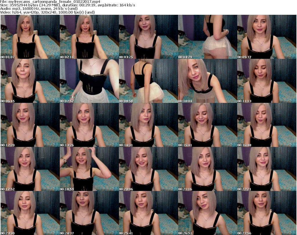Choose the frame timestamped 00:14:31
This screenshot has width=297, height=235.
tap(148, 125)
